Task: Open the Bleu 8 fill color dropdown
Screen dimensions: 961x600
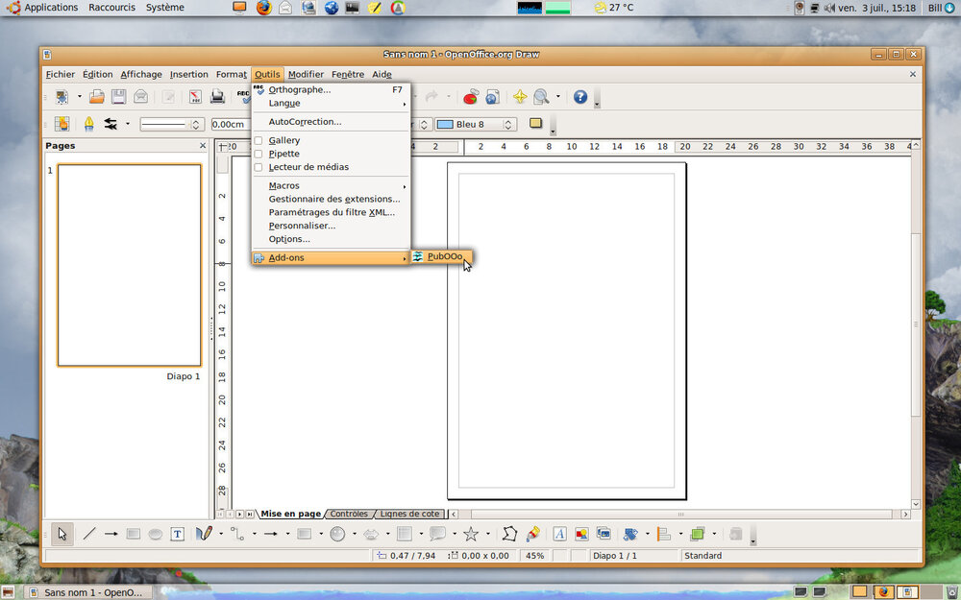Action: coord(509,124)
